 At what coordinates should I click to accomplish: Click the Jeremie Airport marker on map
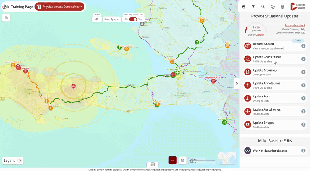point(13,65)
